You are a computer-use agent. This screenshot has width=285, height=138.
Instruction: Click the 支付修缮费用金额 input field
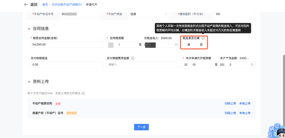[143, 65]
